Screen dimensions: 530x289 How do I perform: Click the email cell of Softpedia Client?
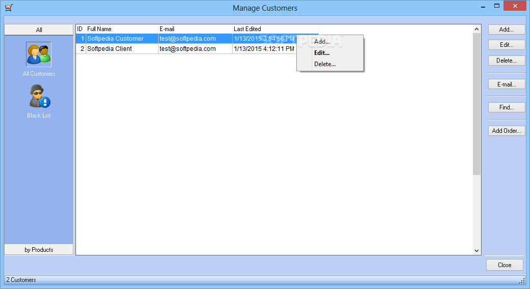195,48
